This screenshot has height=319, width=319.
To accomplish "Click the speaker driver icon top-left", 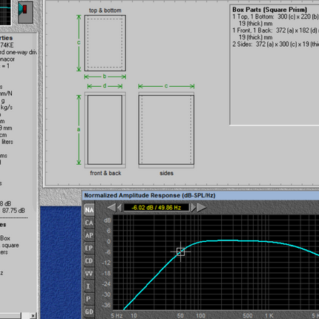I will 25,12.
